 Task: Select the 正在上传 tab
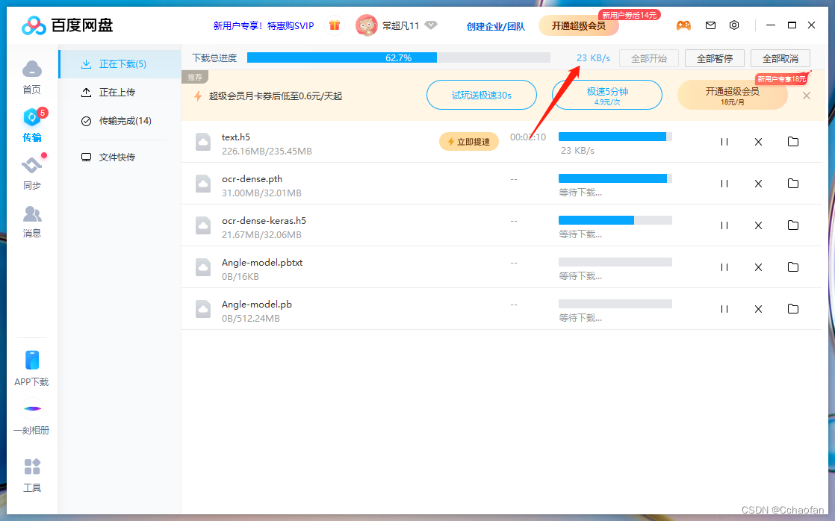119,92
